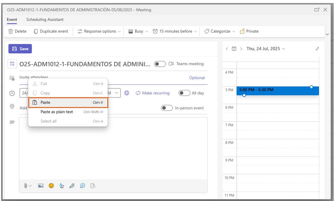
Task: Click the location pin icon
Action: 12,107
